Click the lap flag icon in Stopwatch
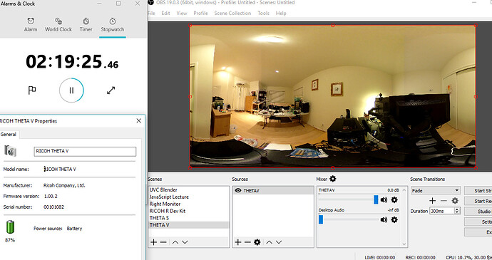Screen dimensions: 492x260 click(32, 90)
